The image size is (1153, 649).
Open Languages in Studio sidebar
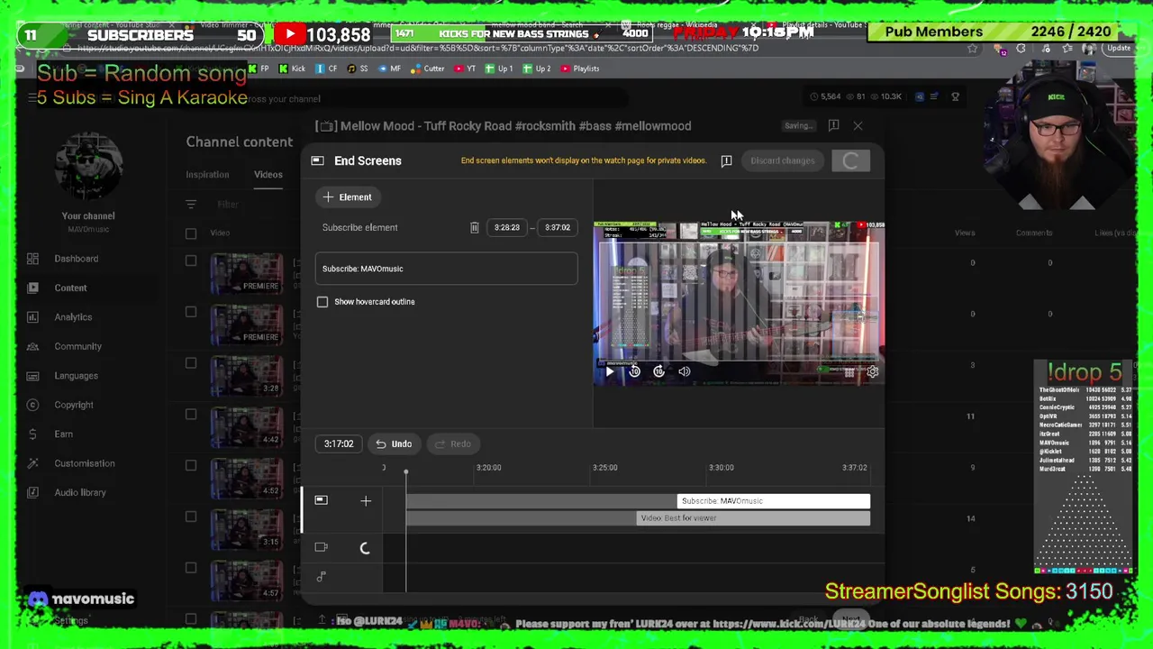click(x=76, y=376)
